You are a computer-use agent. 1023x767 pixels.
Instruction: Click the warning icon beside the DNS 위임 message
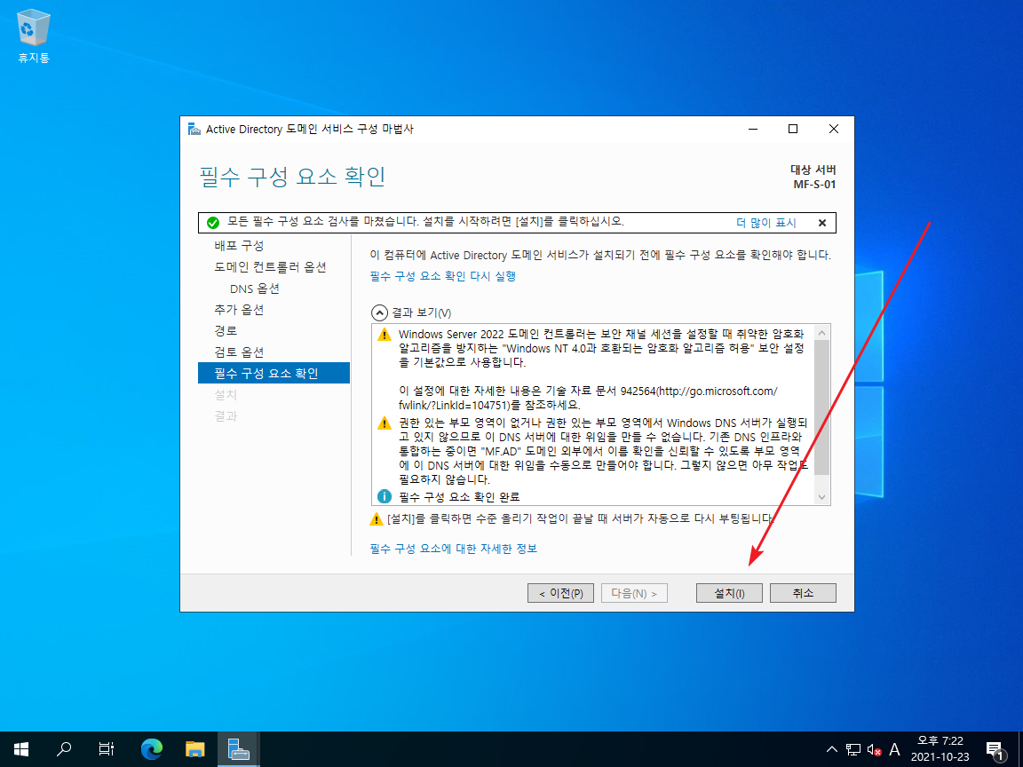pos(385,423)
